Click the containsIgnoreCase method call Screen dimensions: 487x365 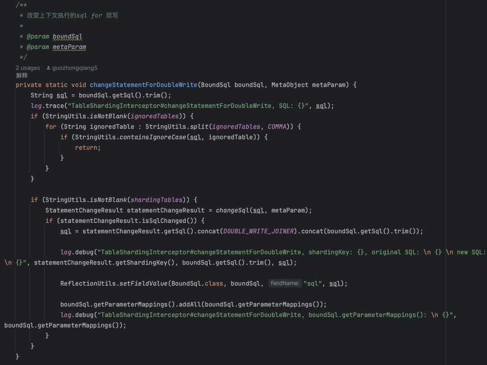[153, 137]
